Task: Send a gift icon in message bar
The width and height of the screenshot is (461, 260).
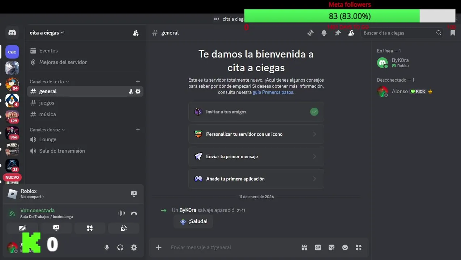Action: 304,247
